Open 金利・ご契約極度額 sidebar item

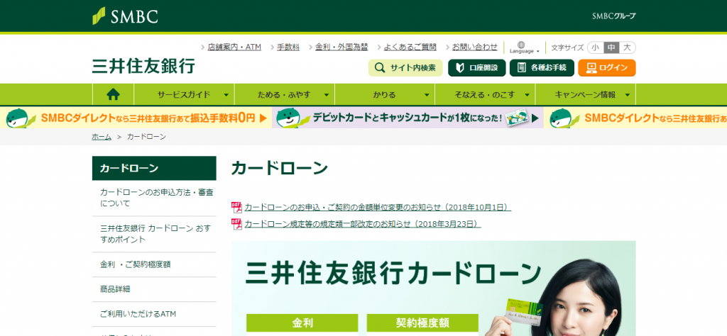click(154, 264)
